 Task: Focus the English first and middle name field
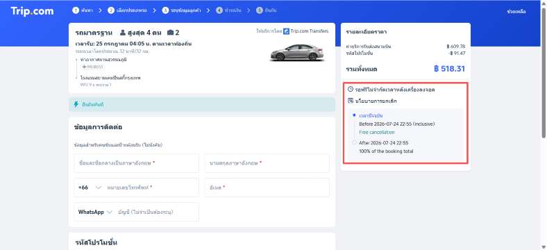coord(136,163)
